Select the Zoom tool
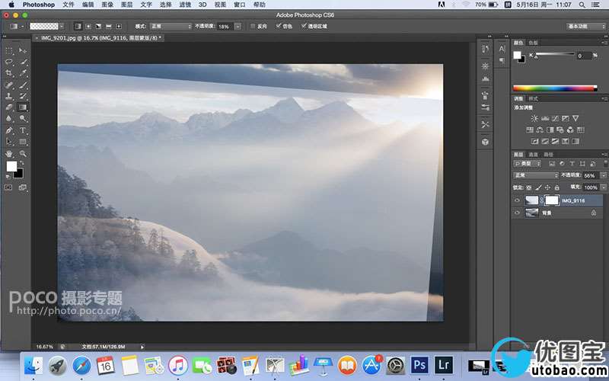609x381 pixels. (x=23, y=154)
